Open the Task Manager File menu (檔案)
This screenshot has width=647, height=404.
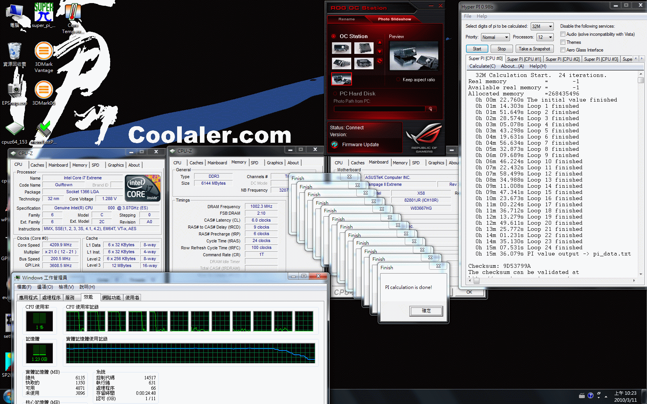pyautogui.click(x=24, y=287)
